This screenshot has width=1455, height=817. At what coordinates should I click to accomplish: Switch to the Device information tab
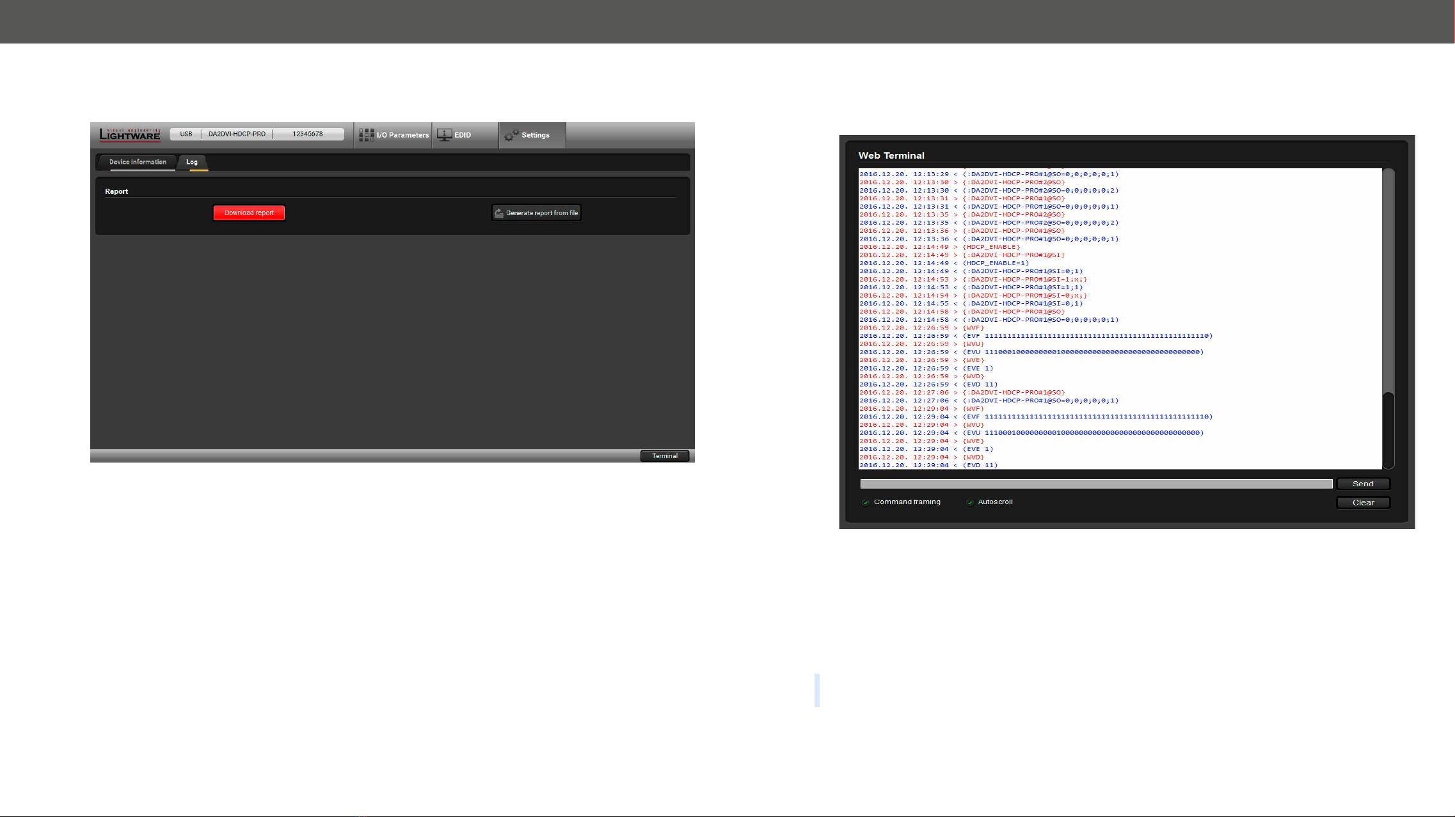[138, 162]
